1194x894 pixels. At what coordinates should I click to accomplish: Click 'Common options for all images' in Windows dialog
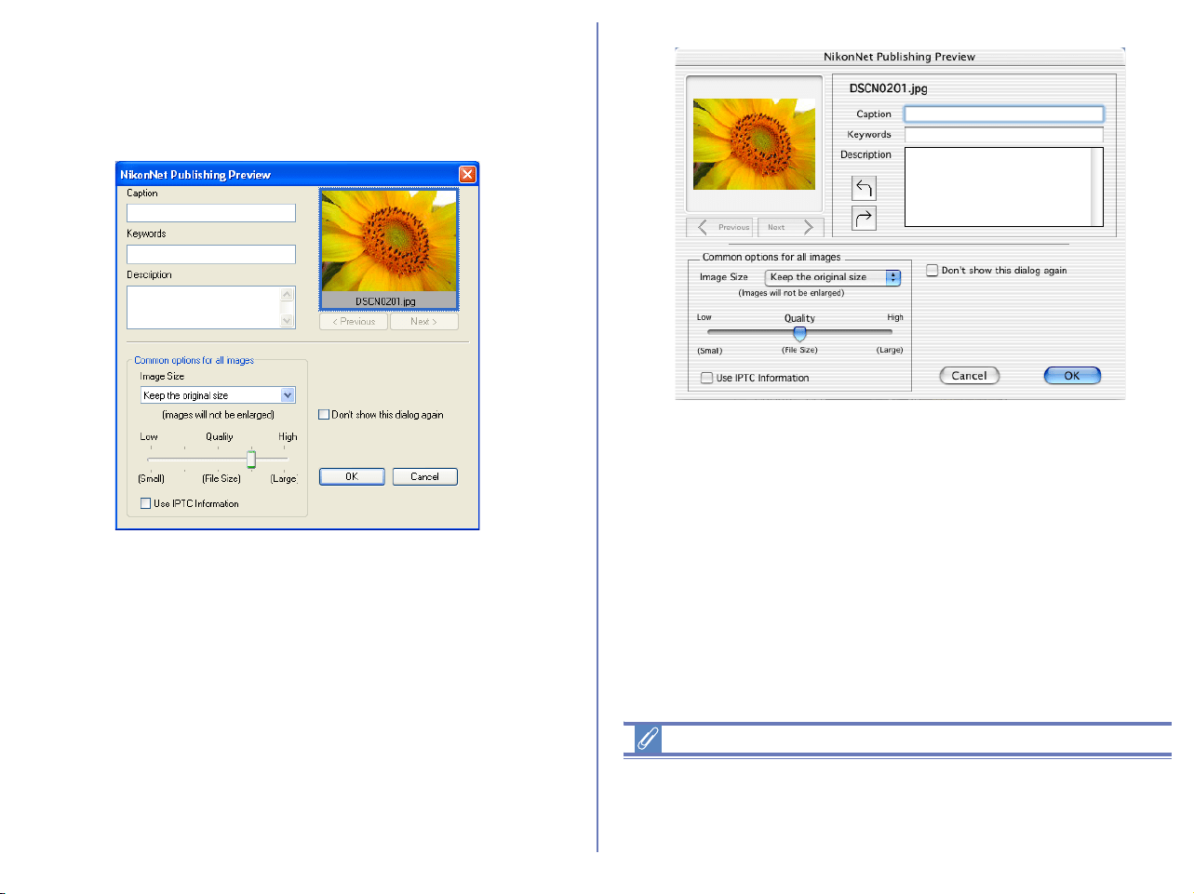pyautogui.click(x=194, y=360)
